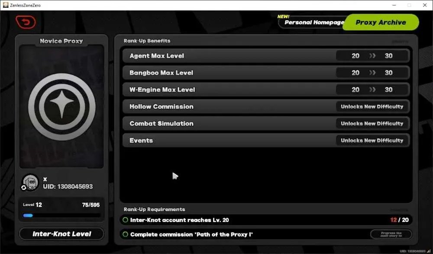The image size is (433, 254).
Task: Click the Path of the Proxy I circle
Action: coord(126,234)
